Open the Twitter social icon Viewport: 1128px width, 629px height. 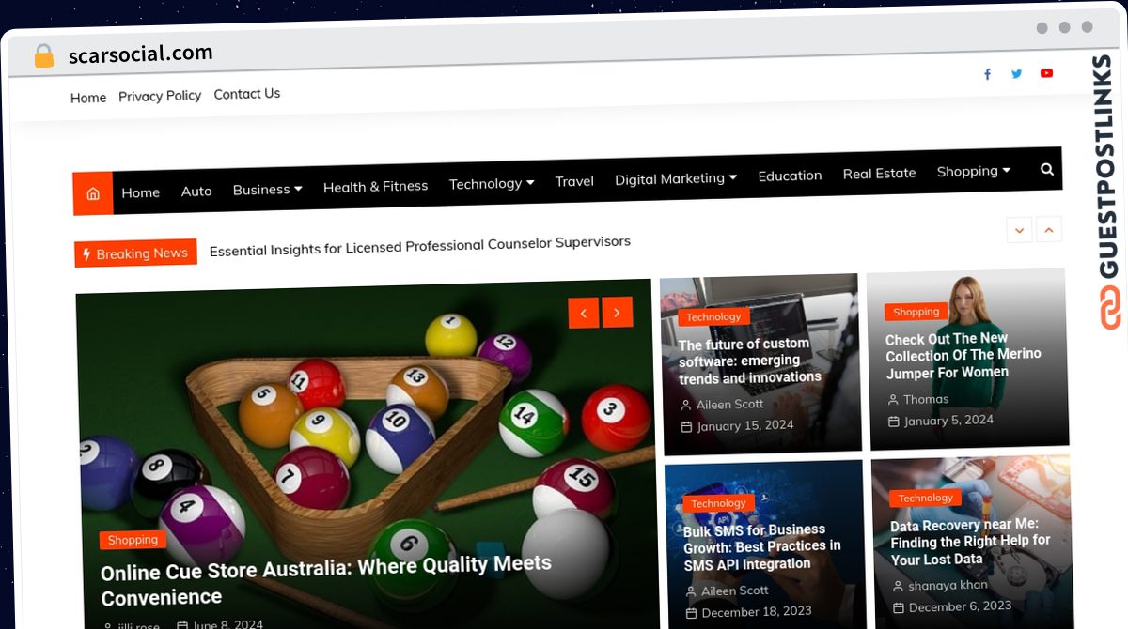[1016, 73]
